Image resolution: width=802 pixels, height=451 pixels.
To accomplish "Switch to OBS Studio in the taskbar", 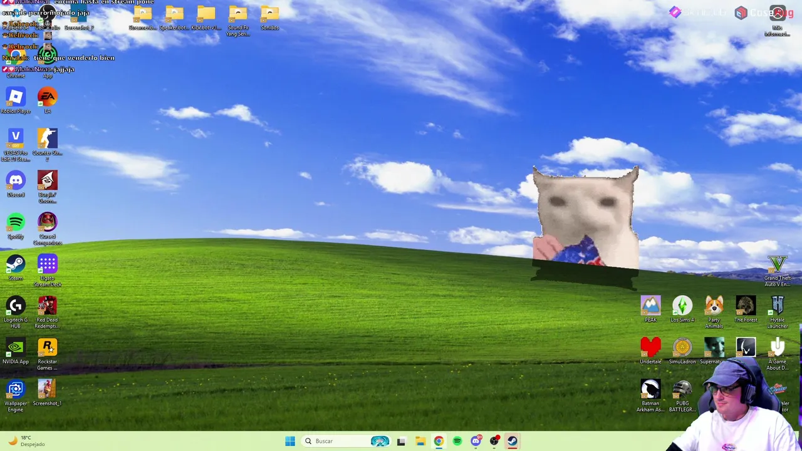I will (x=494, y=441).
